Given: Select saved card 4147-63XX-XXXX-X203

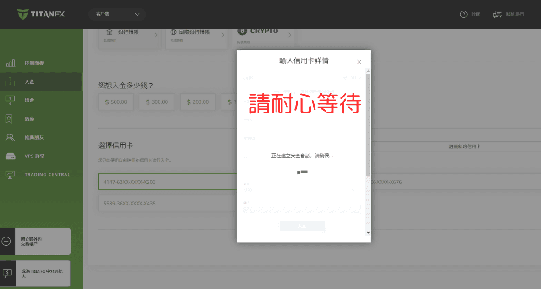Looking at the screenshot, I should coord(138,181).
